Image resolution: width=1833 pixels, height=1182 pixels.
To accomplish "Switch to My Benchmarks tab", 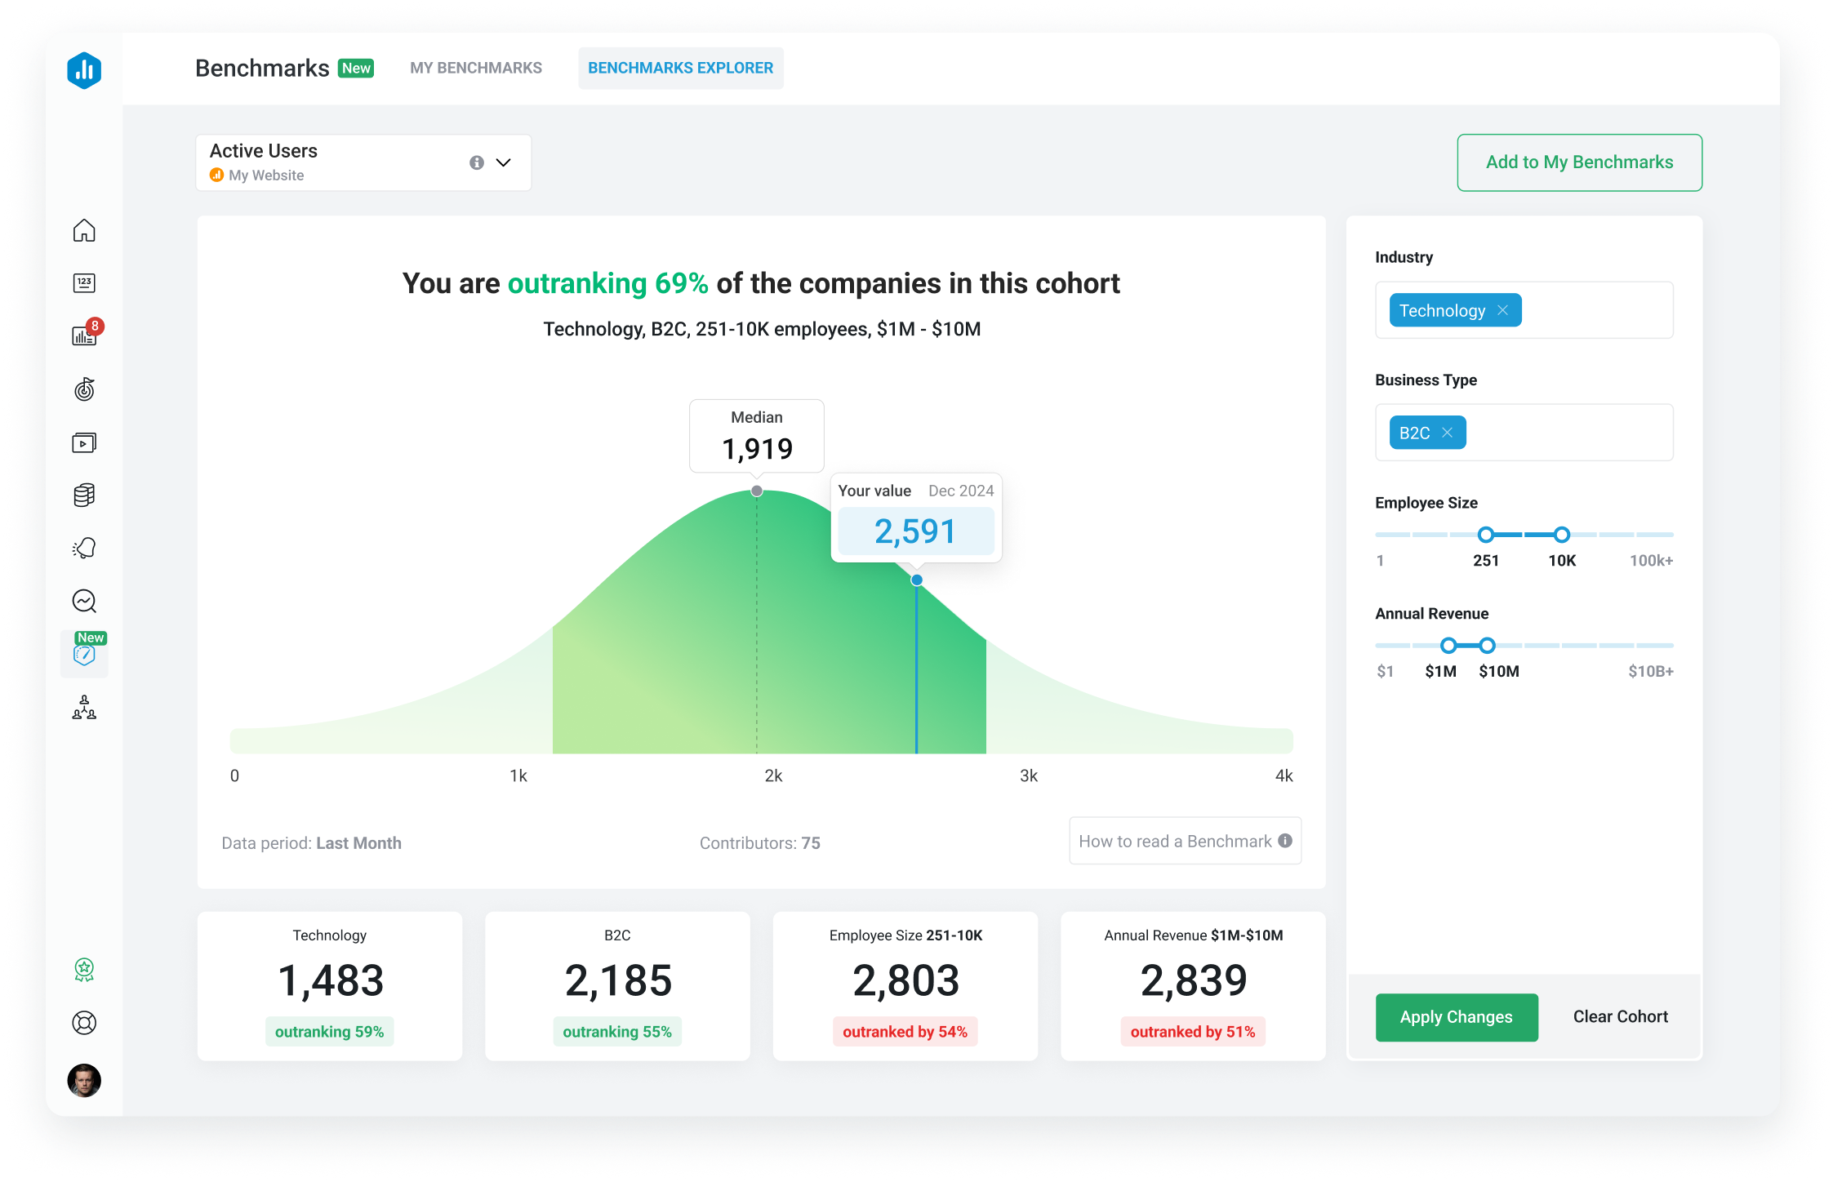I will pyautogui.click(x=476, y=68).
